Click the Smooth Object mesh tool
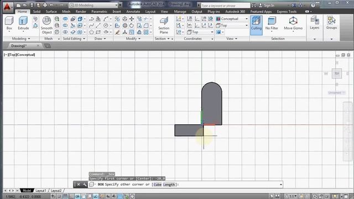The height and width of the screenshot is (199, 354). pos(46,25)
